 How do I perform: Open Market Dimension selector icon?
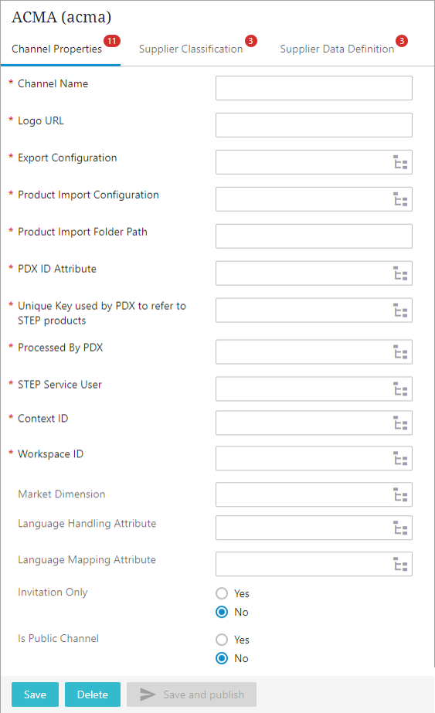point(400,494)
